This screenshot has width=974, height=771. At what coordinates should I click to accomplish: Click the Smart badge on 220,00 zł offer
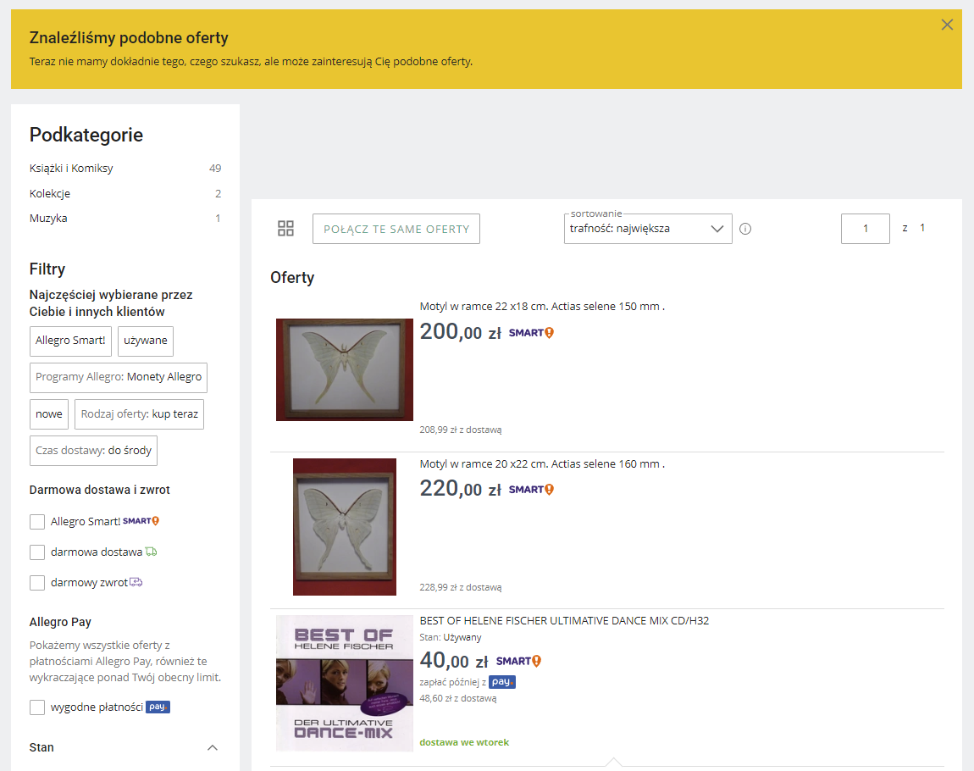click(531, 490)
